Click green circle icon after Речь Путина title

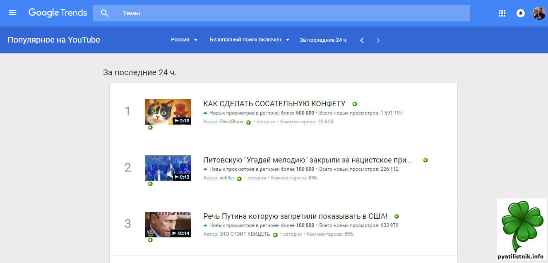pos(397,217)
